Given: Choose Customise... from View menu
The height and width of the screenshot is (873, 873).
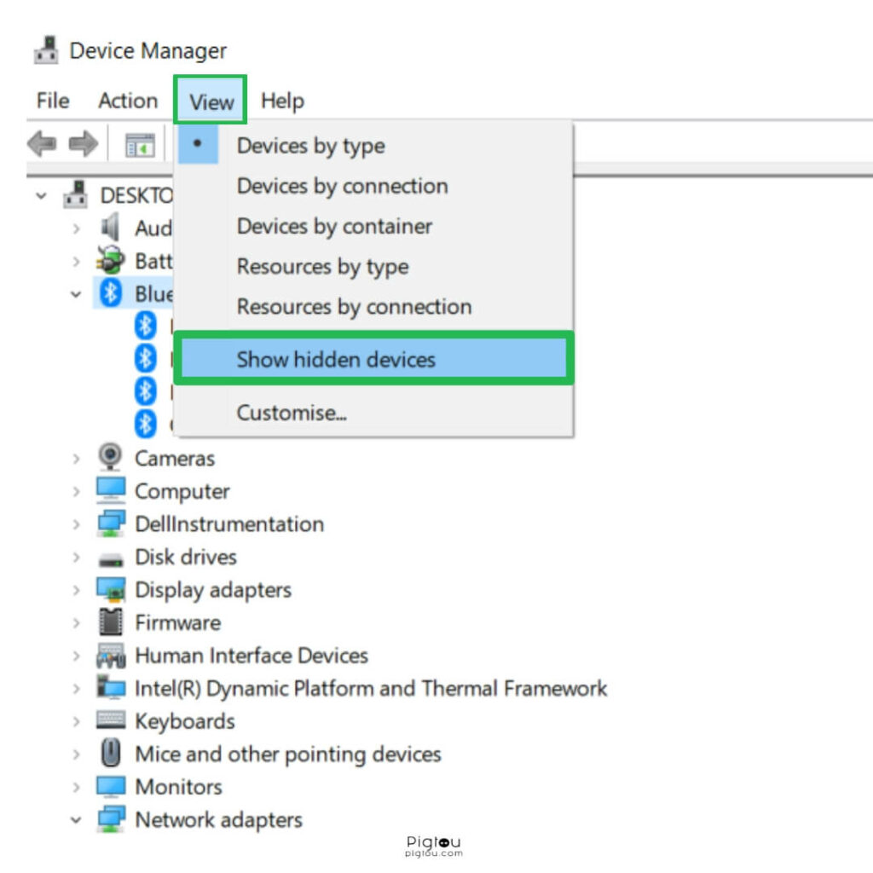Looking at the screenshot, I should (x=373, y=413).
